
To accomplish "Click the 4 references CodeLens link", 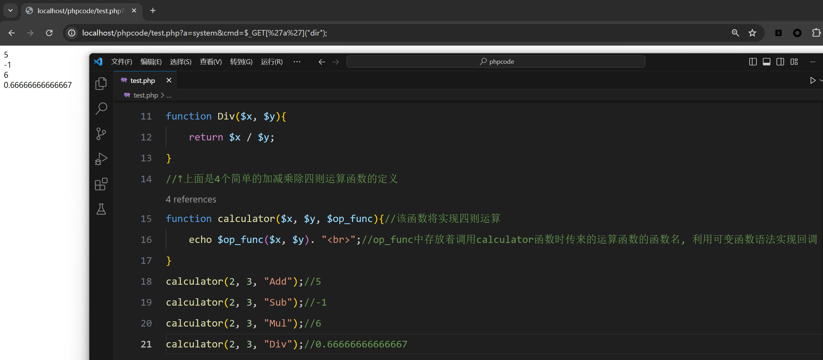I will [191, 199].
